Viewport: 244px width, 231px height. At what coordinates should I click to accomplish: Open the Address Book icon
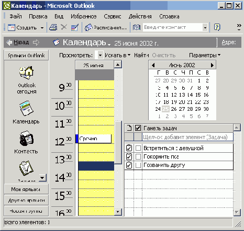137,27
